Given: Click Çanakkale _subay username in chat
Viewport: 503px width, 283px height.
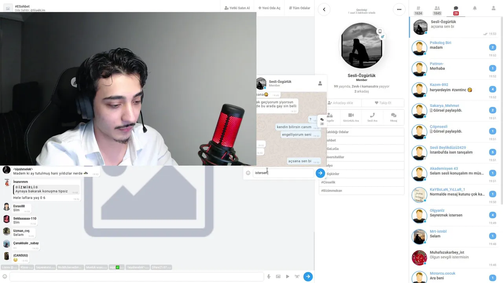Looking at the screenshot, I should [26, 243].
